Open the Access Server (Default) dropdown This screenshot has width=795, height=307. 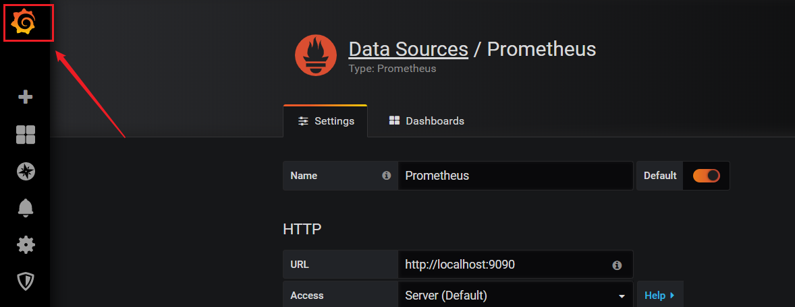[516, 296]
